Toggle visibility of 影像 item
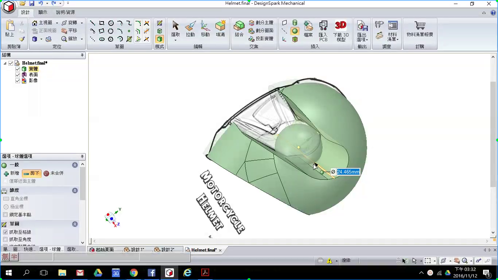 click(17, 81)
